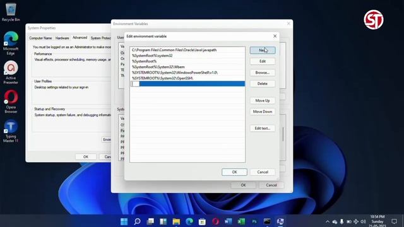Select the System32\OpenSSH path entry
The image size is (404, 227).
point(187,78)
